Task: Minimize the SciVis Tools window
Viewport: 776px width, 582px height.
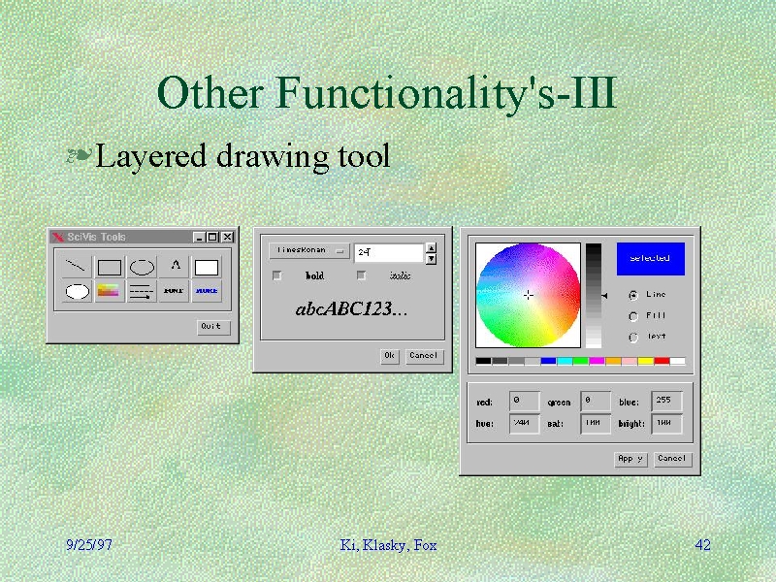Action: click(199, 237)
